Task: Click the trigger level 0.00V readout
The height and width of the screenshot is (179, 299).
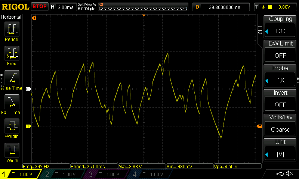Action: tap(284, 7)
